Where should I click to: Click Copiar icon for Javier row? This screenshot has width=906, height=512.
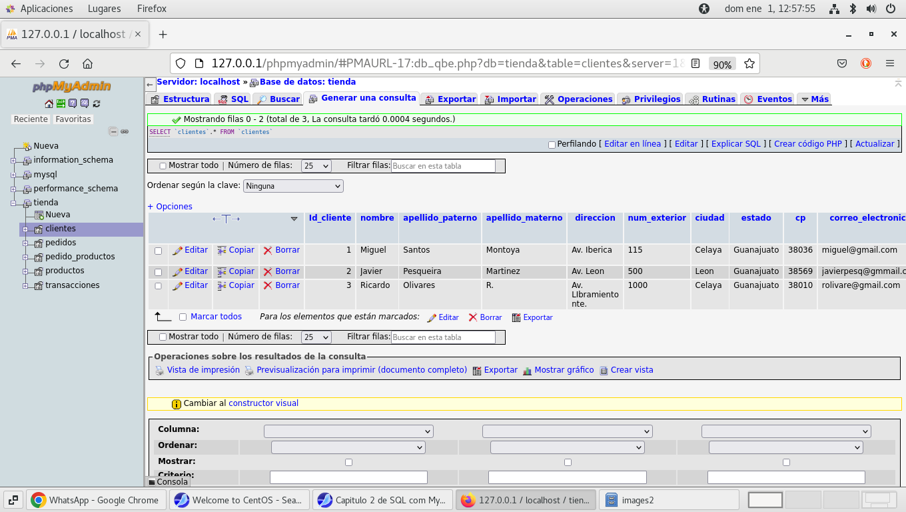click(222, 271)
